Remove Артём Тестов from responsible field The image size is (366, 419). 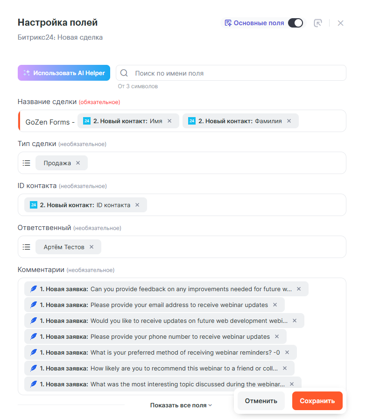91,247
